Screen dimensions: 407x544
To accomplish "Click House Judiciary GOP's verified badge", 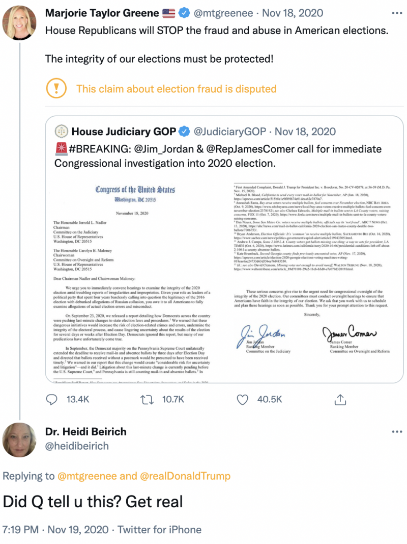I will (x=184, y=132).
